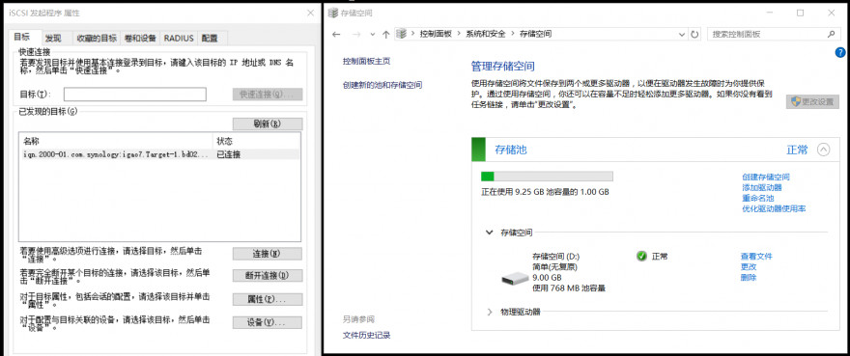850x356 pixels.
Task: Click the storage icon in address bar
Action: pos(401,34)
